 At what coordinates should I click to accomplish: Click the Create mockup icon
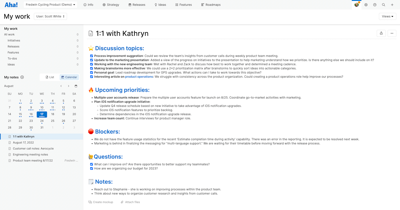[90, 202]
